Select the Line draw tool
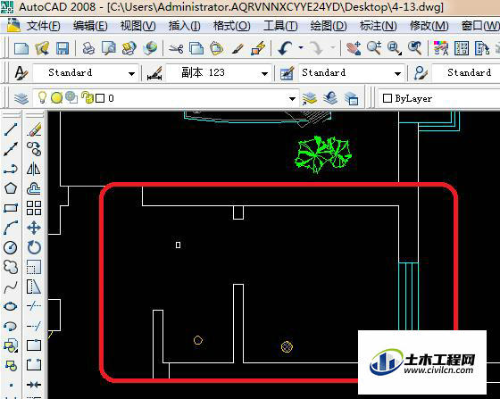Screen dimensions: 500x399 (11, 129)
